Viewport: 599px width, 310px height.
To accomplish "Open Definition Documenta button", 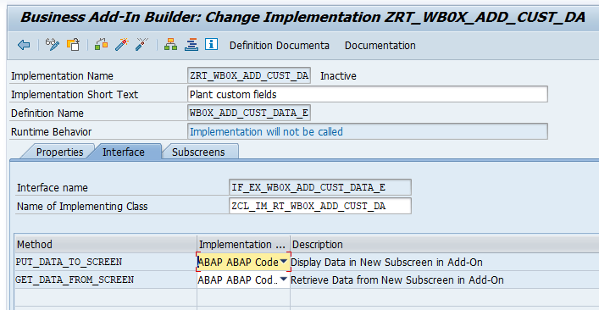I will 280,46.
